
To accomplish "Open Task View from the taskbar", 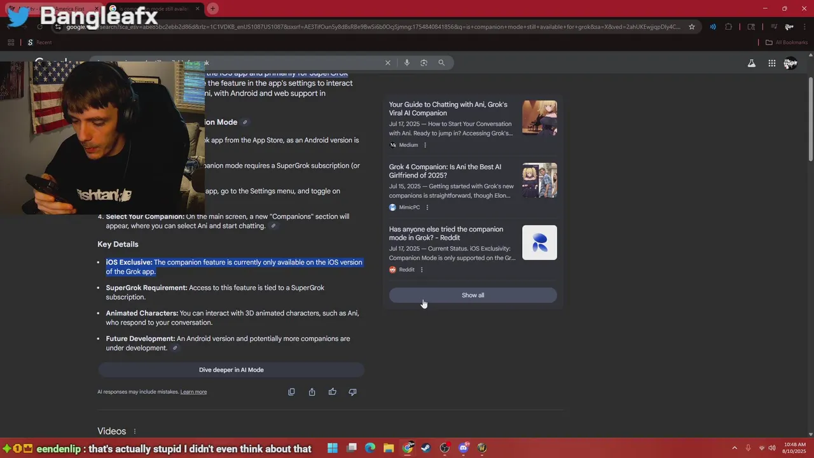I will point(352,448).
